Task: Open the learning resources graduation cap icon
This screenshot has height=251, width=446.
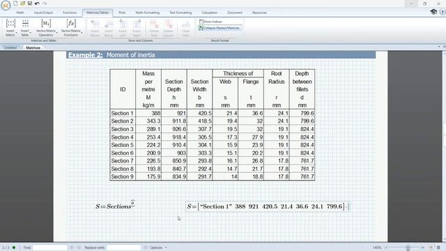Action: pos(433,12)
